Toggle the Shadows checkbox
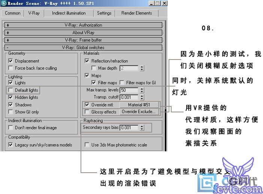 pyautogui.click(x=10, y=104)
